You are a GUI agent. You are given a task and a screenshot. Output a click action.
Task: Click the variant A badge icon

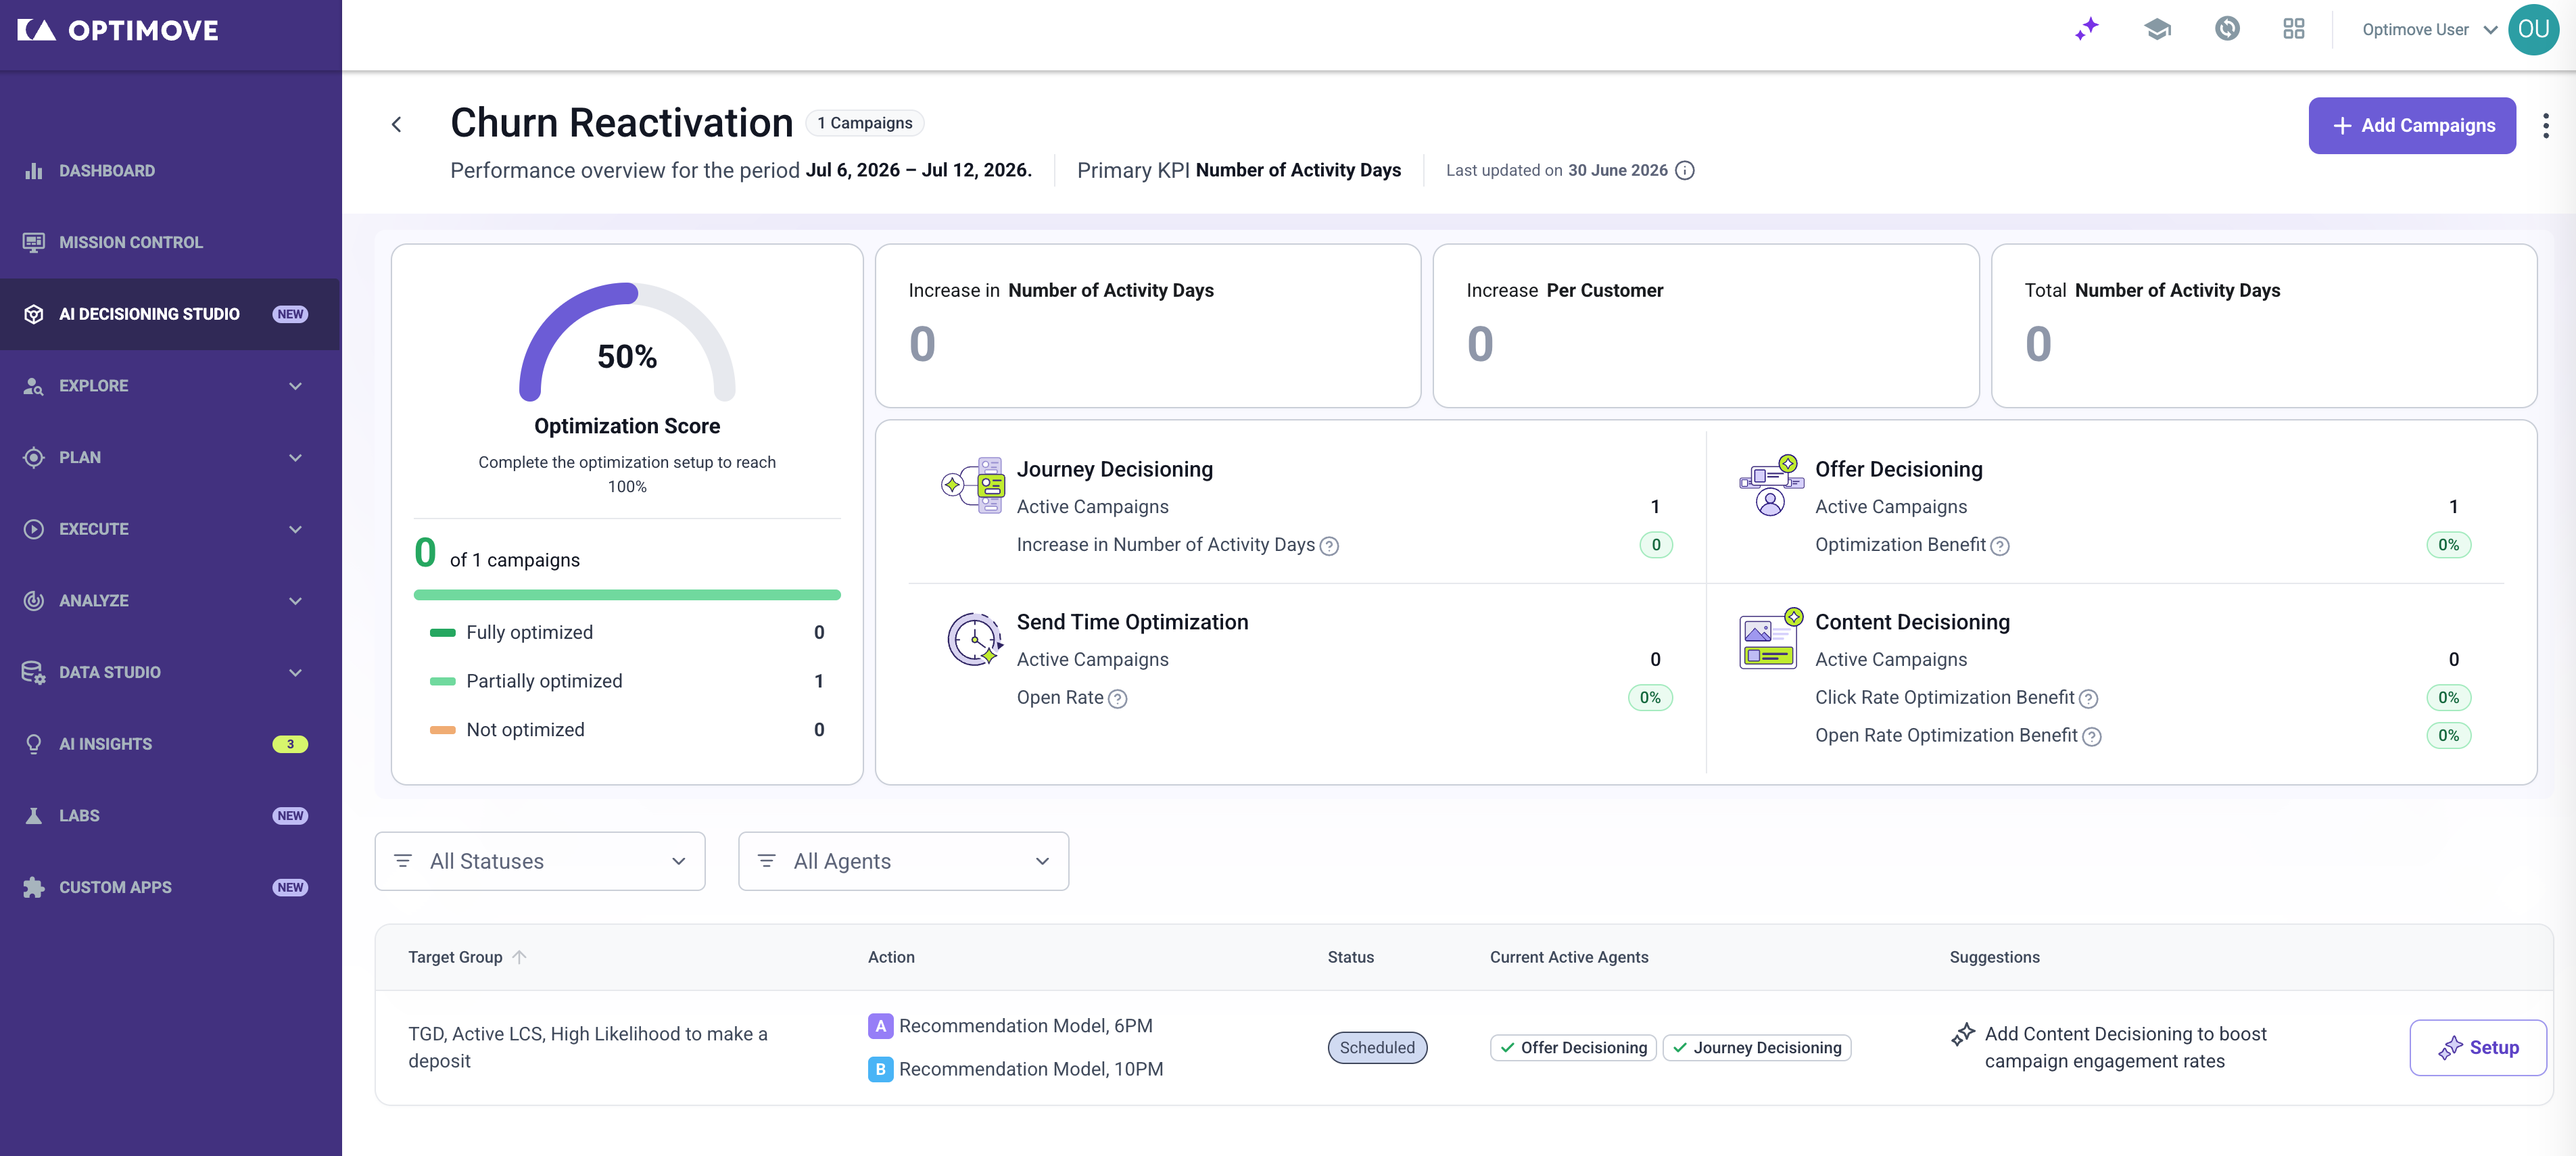tap(880, 1026)
